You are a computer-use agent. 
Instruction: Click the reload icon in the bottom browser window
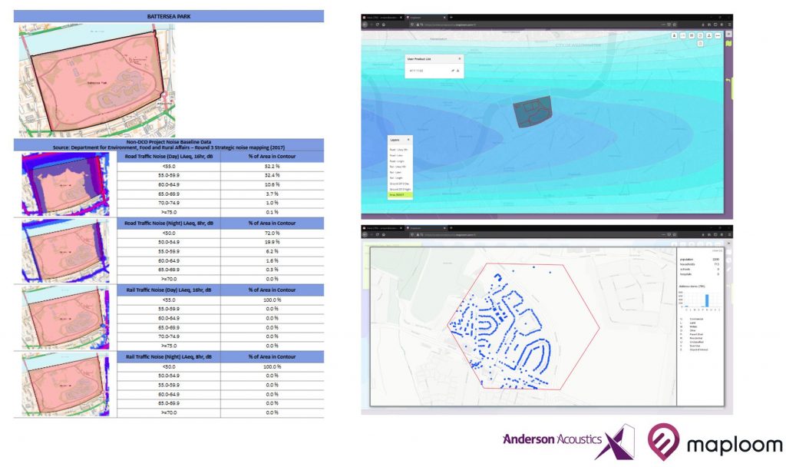(x=378, y=234)
